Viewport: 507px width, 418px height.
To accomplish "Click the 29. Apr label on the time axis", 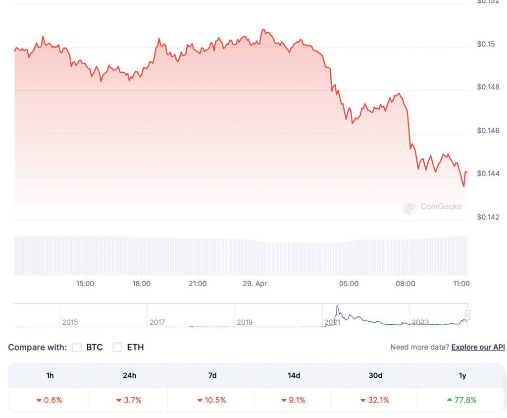I will (x=254, y=284).
